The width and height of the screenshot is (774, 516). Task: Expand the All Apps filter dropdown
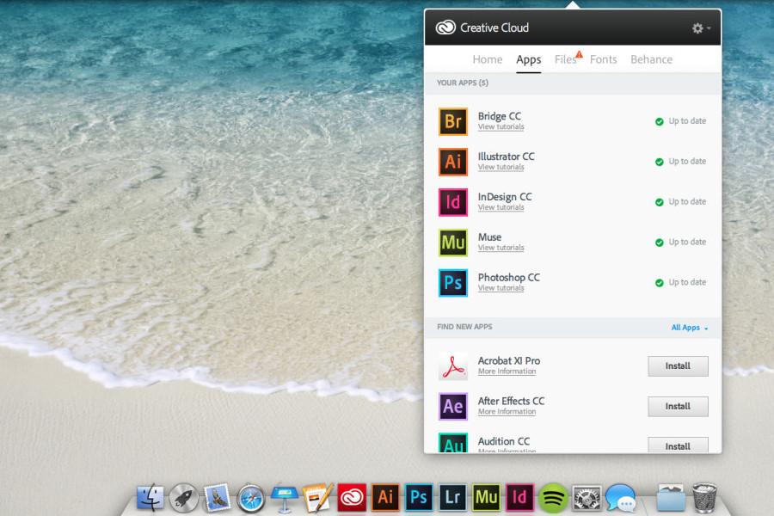click(x=690, y=328)
